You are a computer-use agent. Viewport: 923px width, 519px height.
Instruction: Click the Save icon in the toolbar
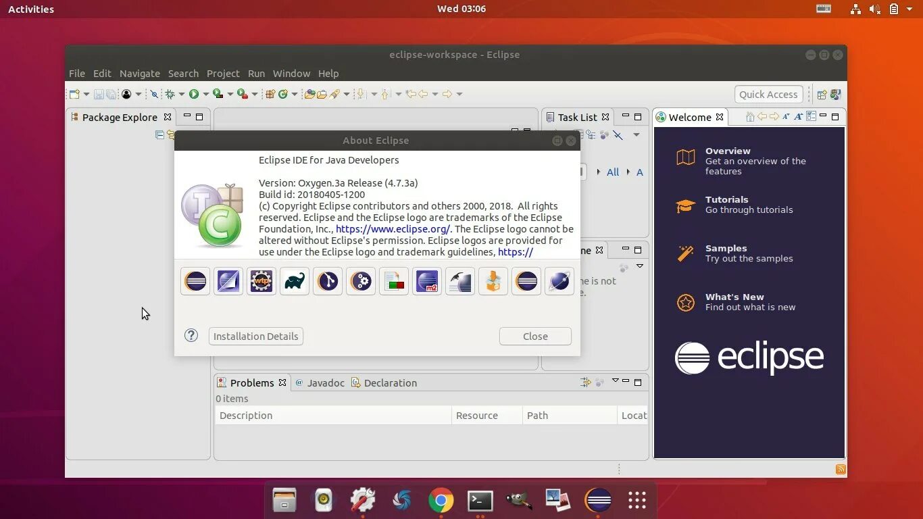pos(99,94)
